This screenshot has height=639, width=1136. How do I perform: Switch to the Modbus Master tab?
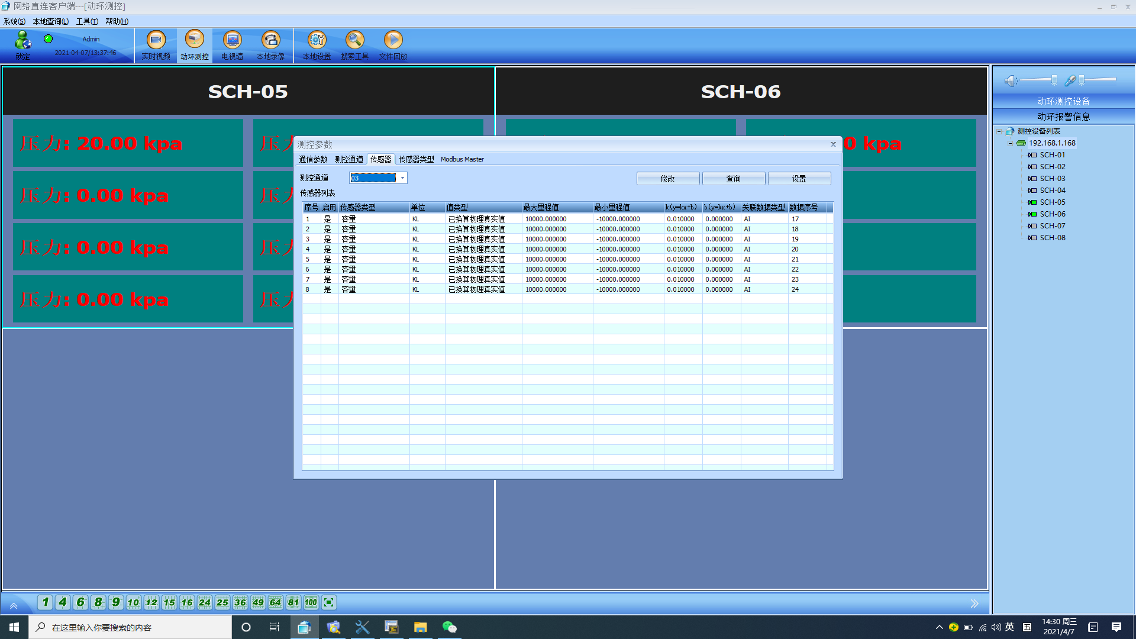tap(462, 159)
